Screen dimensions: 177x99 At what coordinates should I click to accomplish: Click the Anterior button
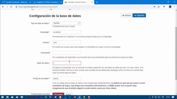(x=127, y=15)
